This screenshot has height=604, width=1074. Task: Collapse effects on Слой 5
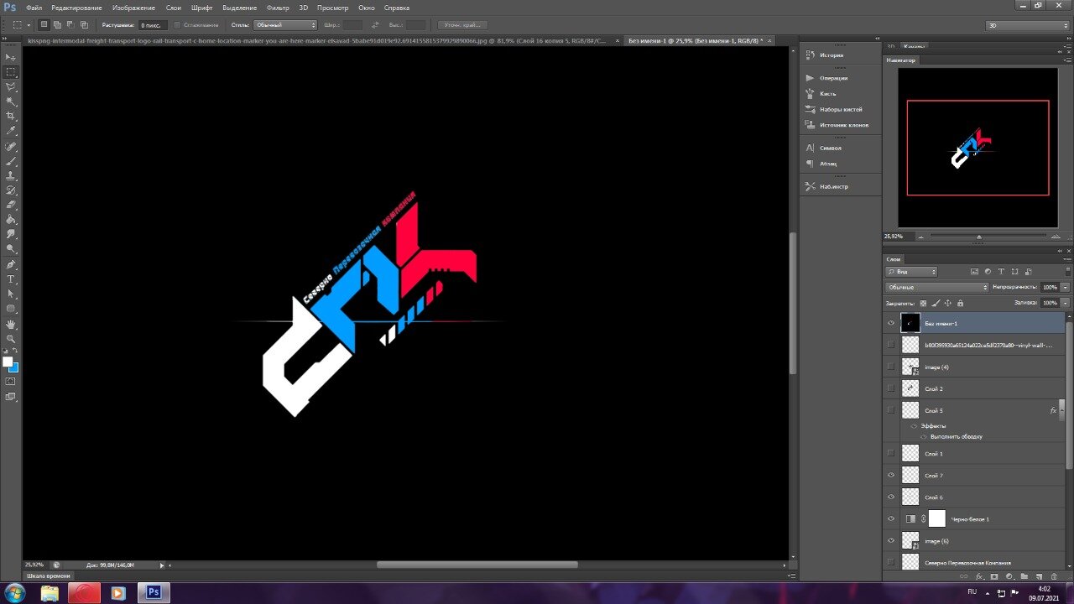coord(1064,410)
